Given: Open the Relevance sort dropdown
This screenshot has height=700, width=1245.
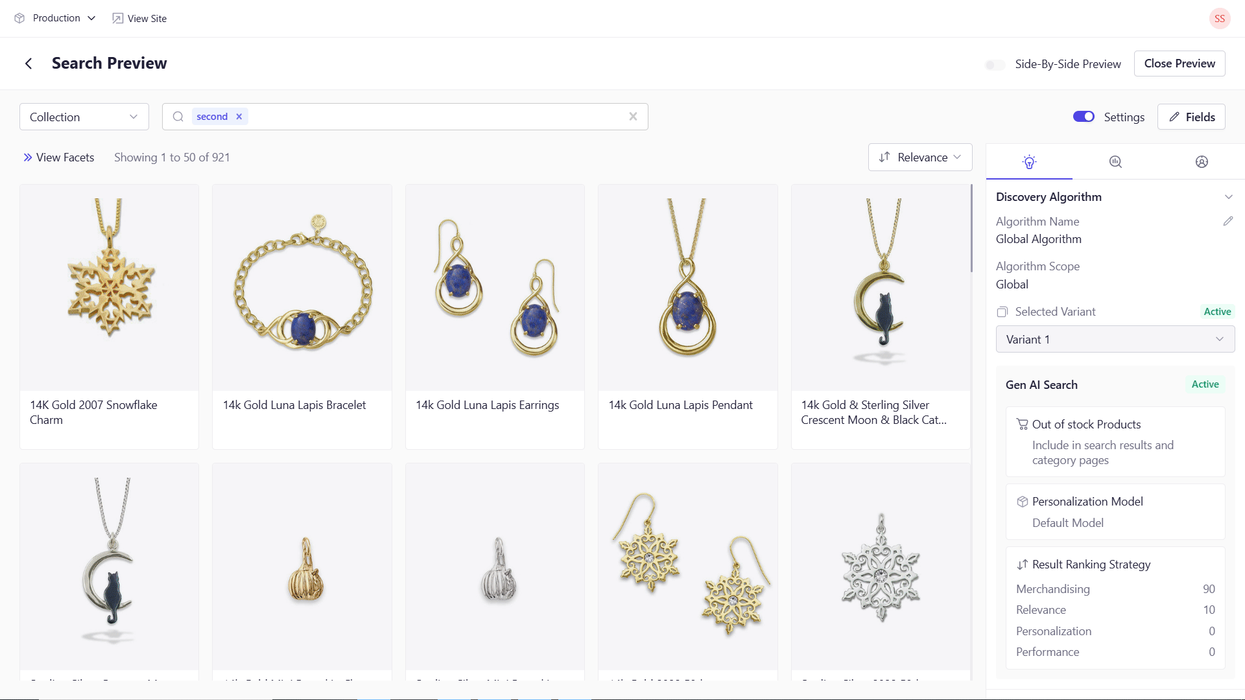Looking at the screenshot, I should click(x=919, y=157).
